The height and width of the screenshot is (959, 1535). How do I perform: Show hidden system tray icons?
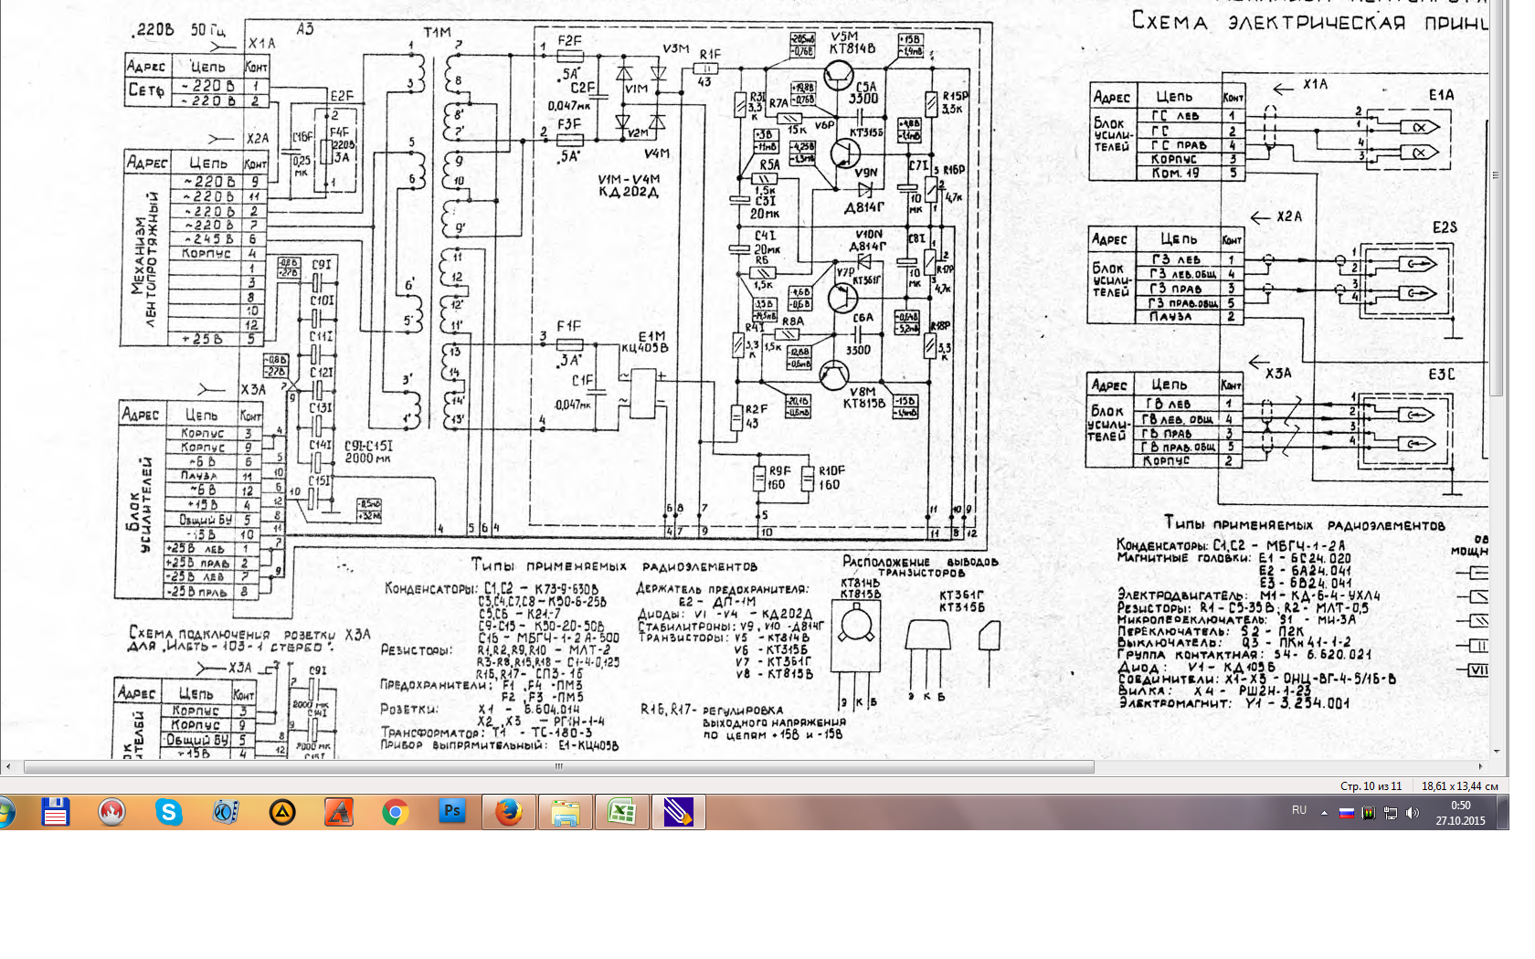pos(1324,813)
